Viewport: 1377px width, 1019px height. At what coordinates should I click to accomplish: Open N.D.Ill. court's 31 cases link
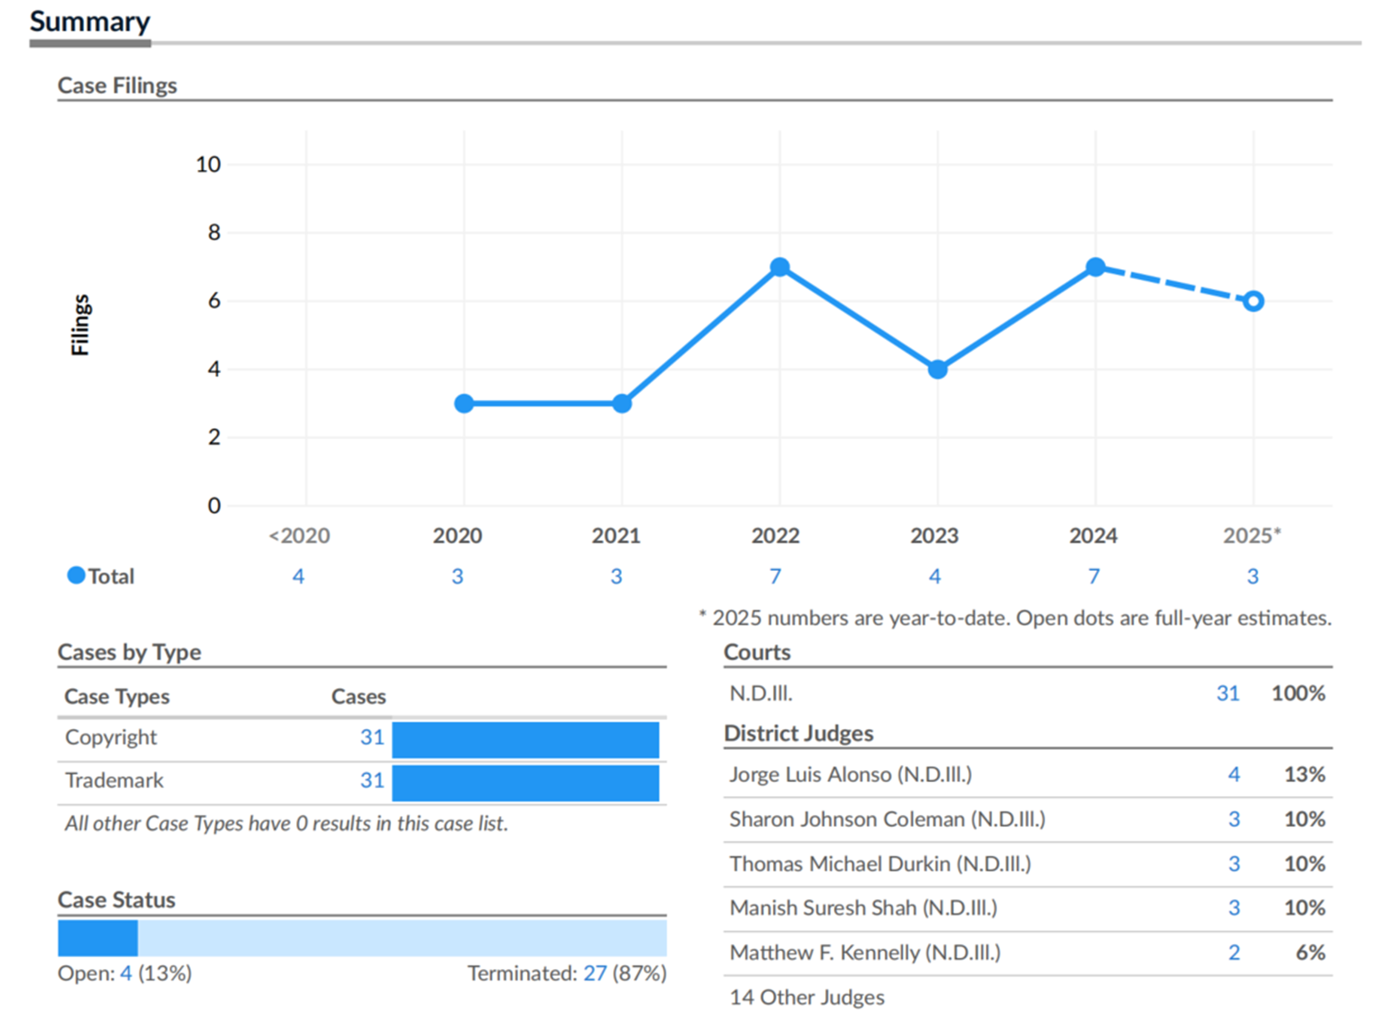[1228, 693]
